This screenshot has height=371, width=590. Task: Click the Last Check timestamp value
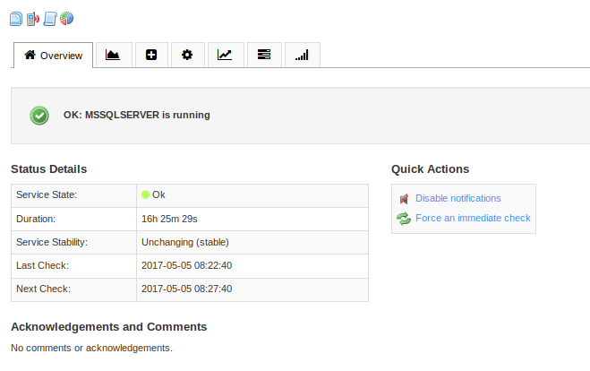pos(186,265)
